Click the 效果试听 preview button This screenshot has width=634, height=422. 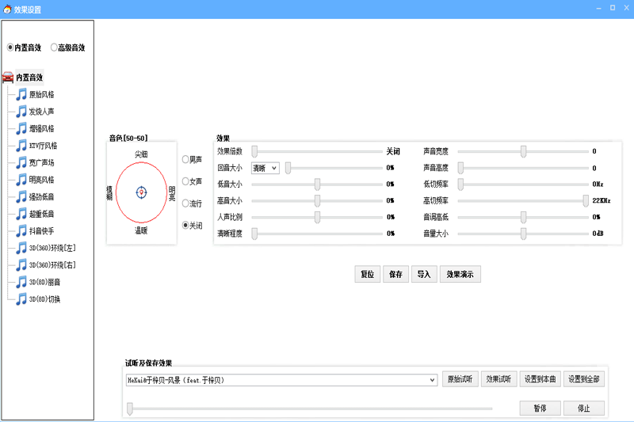click(x=499, y=379)
